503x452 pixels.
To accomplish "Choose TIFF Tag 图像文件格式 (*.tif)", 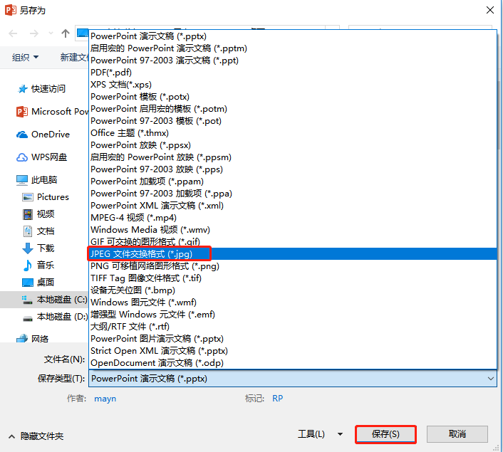I will [293, 278].
